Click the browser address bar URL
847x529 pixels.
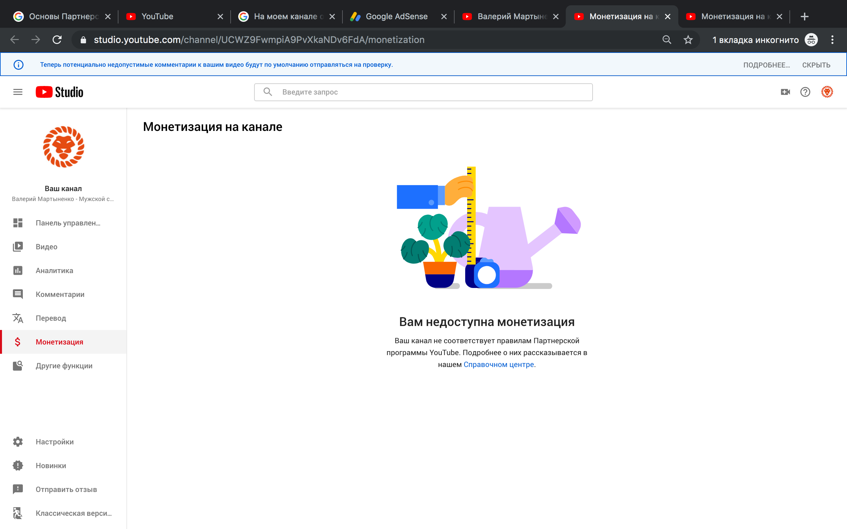point(259,40)
